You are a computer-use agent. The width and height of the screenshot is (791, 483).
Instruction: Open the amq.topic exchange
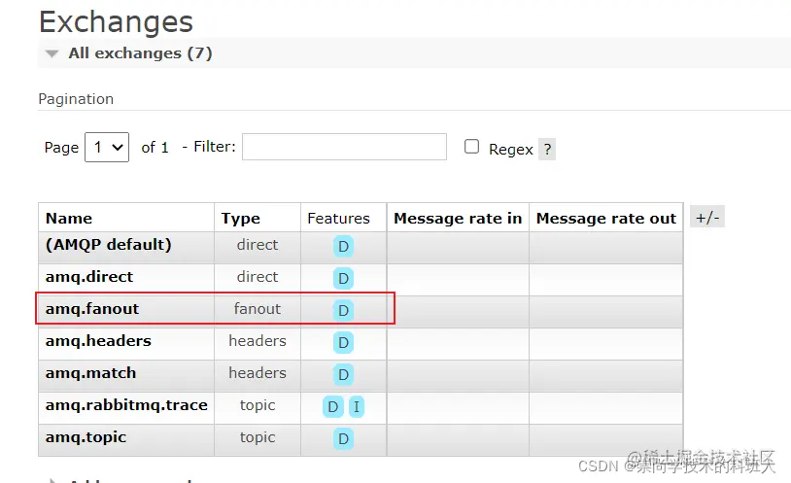tap(86, 437)
